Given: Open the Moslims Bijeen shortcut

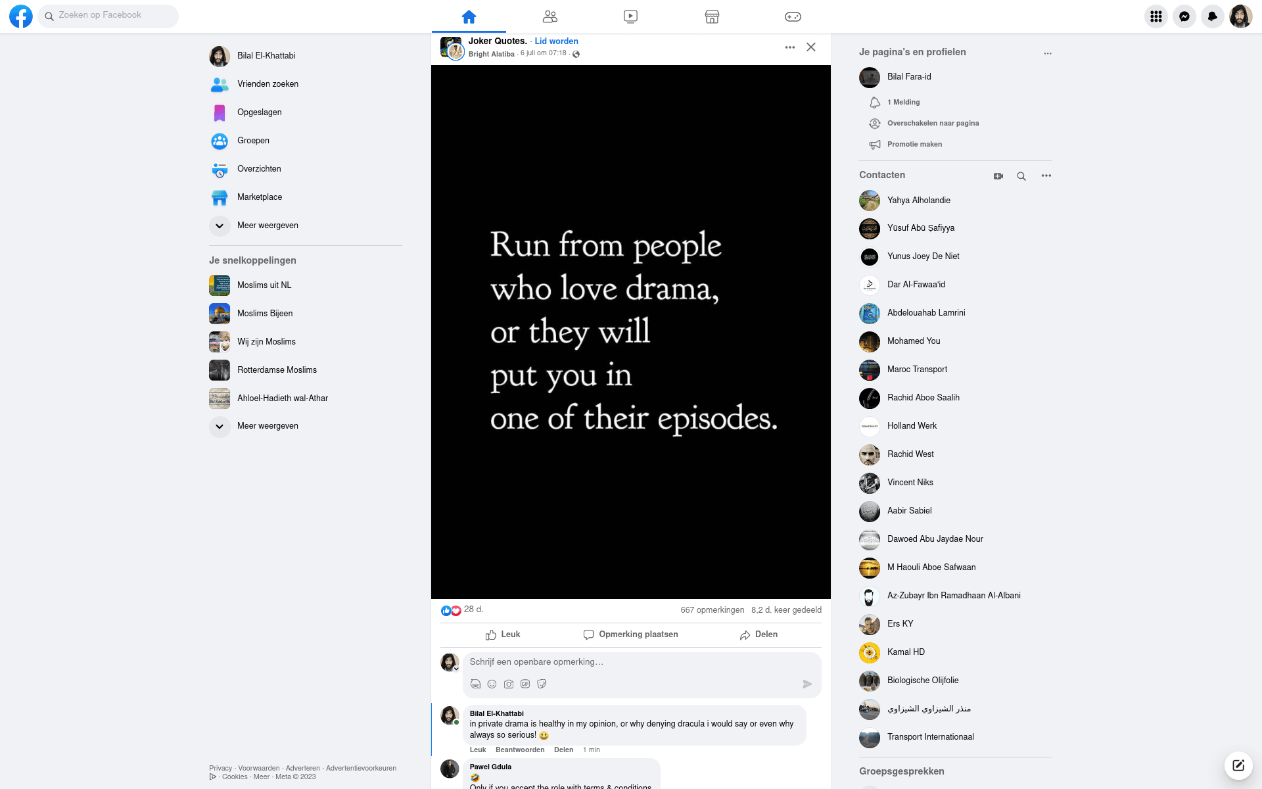Looking at the screenshot, I should click(x=305, y=314).
